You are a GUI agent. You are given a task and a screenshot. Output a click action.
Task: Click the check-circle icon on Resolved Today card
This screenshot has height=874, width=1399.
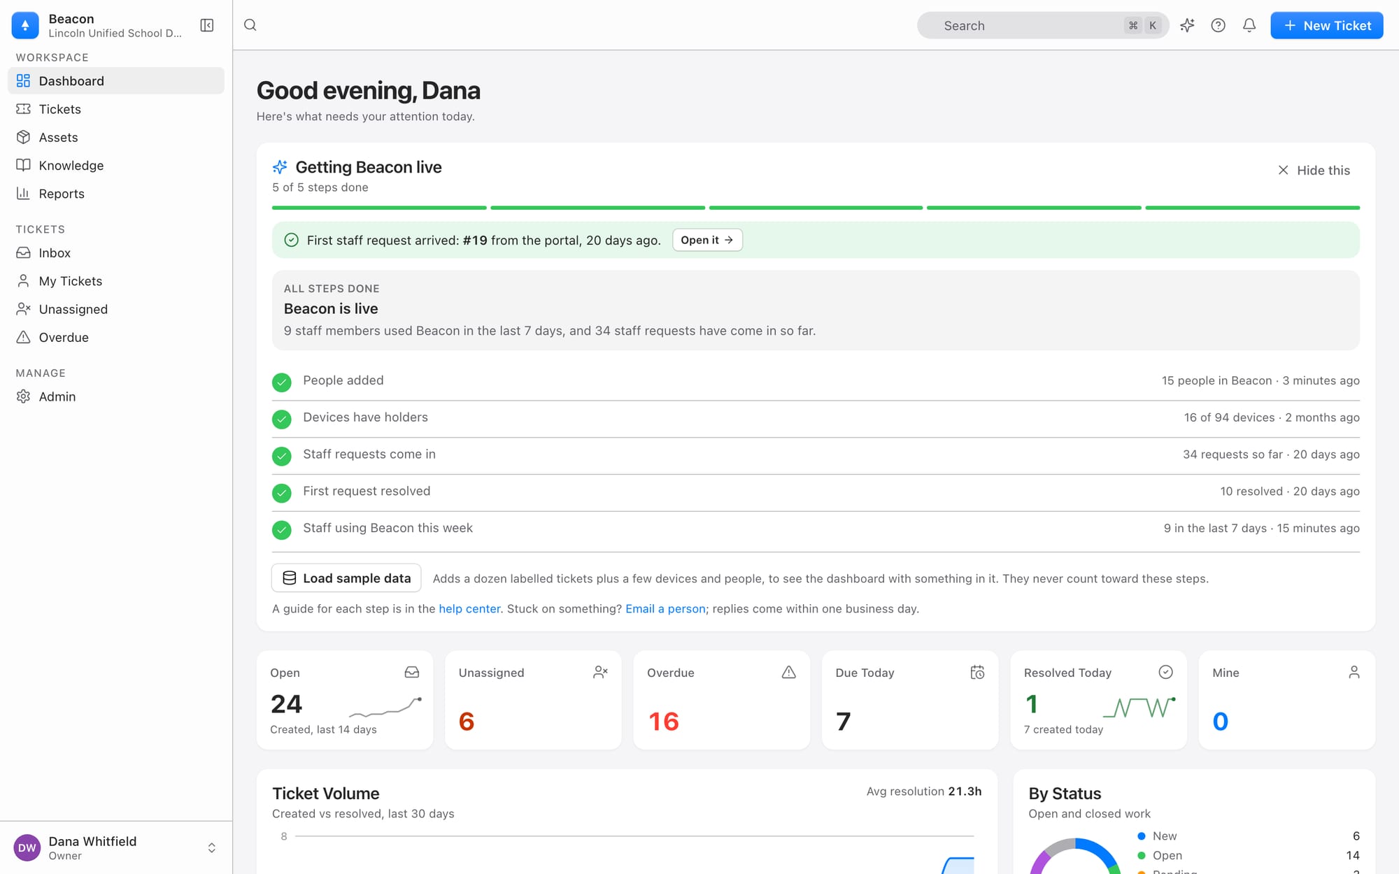point(1165,672)
